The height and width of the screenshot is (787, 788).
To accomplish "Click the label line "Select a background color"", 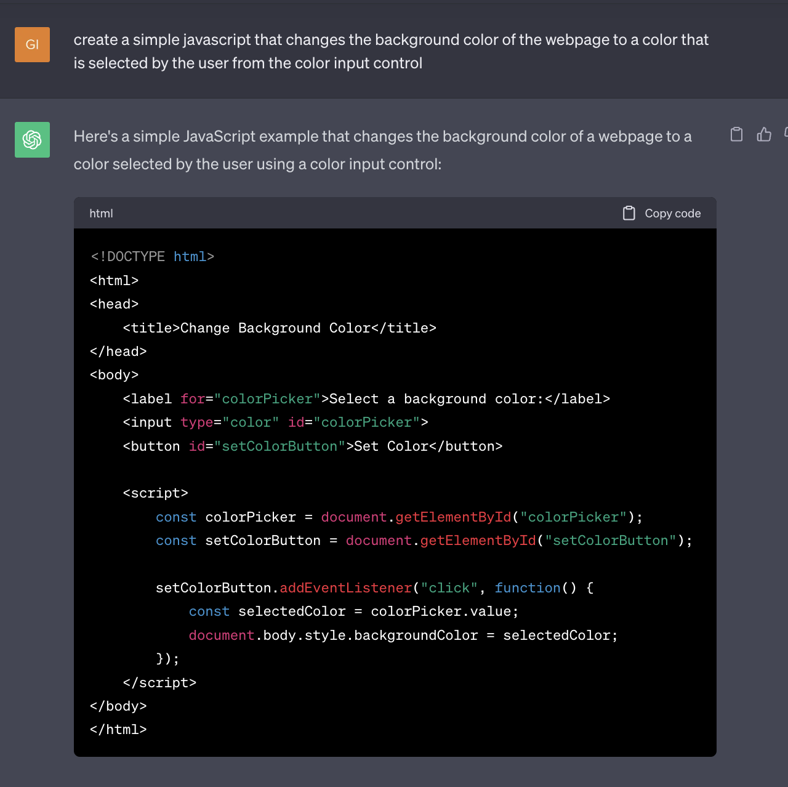I will [x=366, y=399].
